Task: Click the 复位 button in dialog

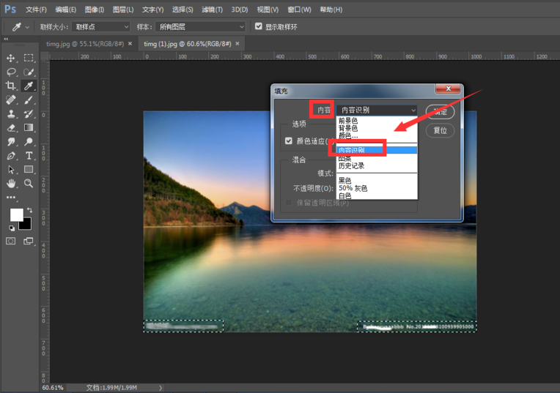Action: click(440, 130)
